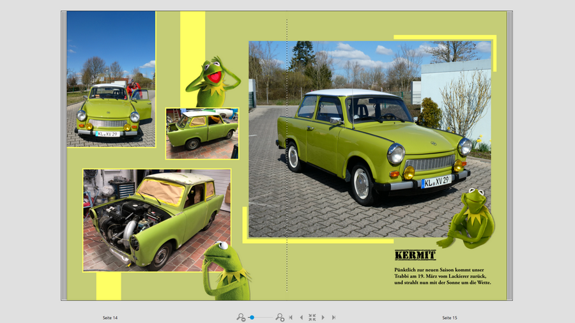575x323 pixels.
Task: Click the blue zoom slider handle
Action: click(x=252, y=317)
